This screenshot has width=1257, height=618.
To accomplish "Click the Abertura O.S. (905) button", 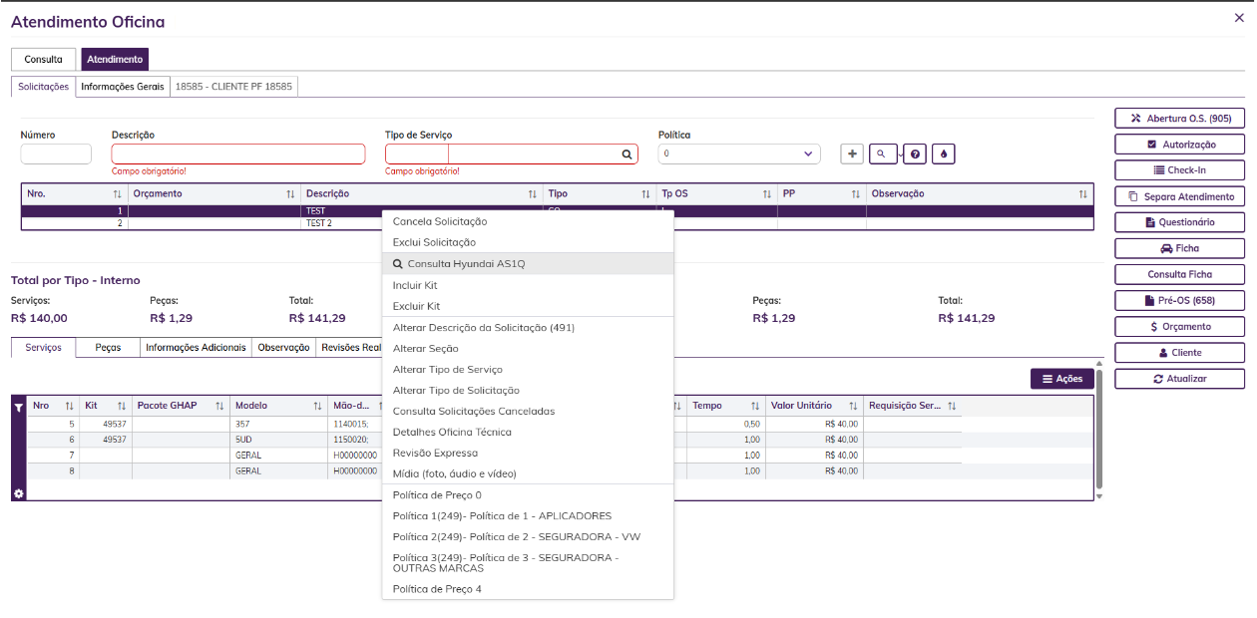I will point(1179,119).
